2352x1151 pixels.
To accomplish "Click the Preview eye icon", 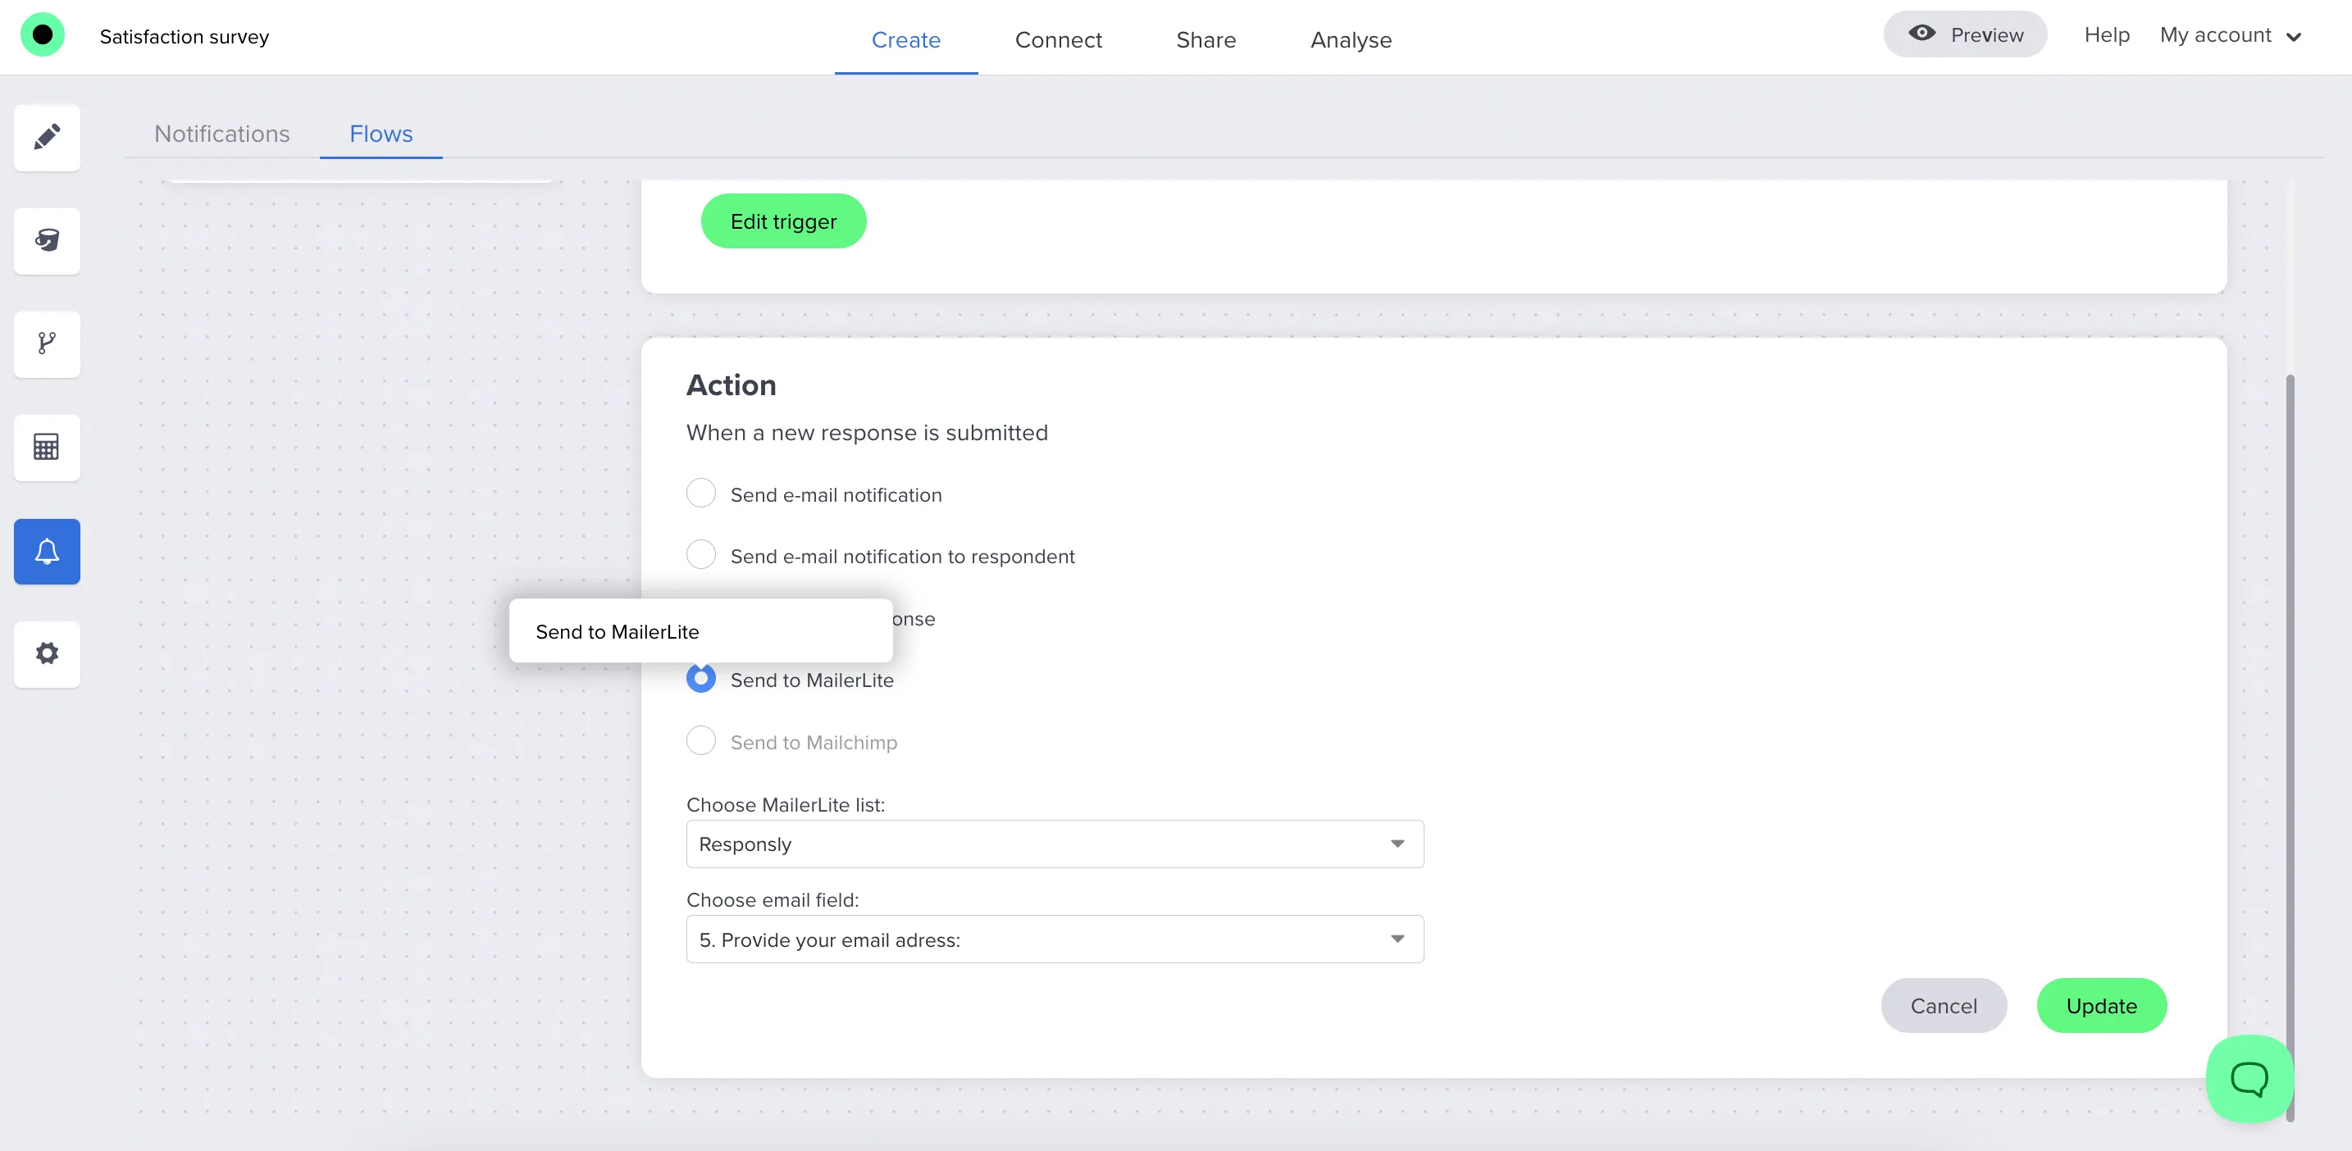I will 1923,34.
